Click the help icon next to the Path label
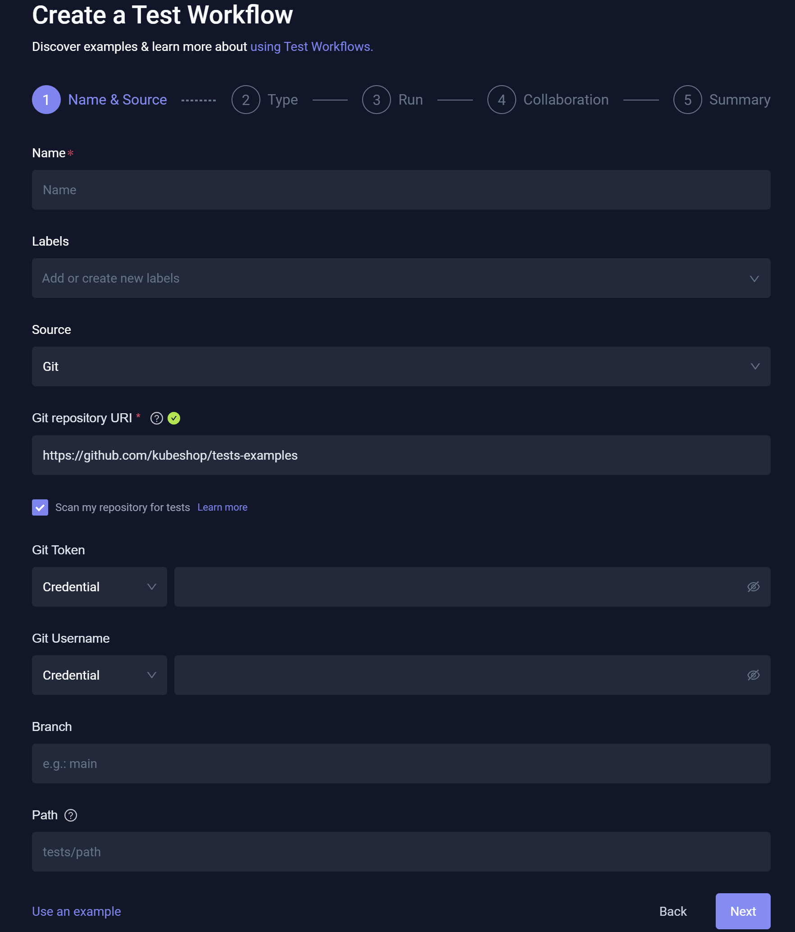Viewport: 795px width, 932px height. [71, 815]
